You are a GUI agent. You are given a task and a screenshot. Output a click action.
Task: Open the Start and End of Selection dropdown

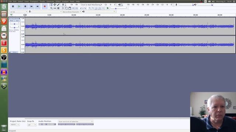point(76,121)
